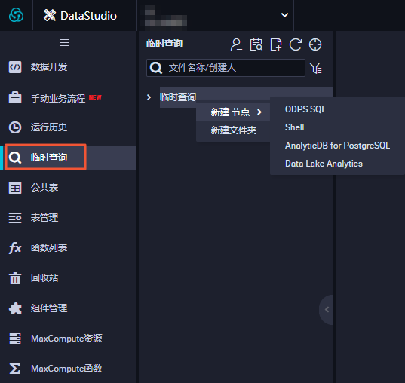Select Shell node type
This screenshot has height=383, width=405.
[294, 127]
